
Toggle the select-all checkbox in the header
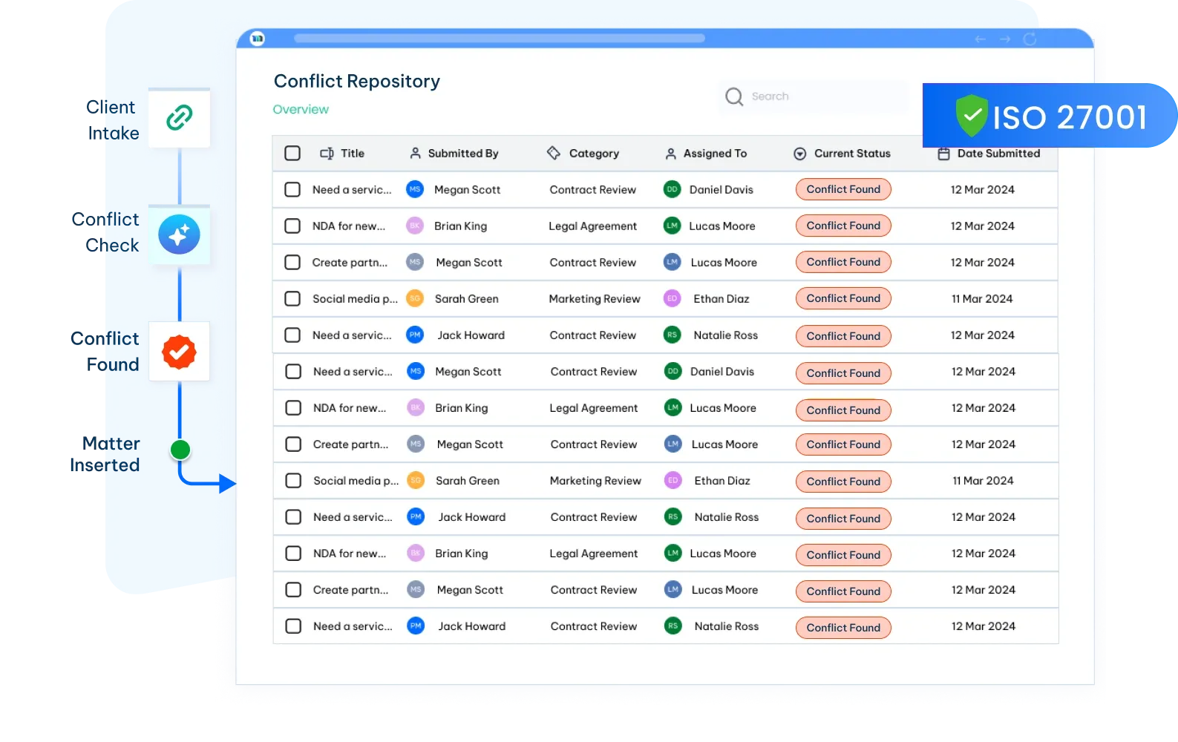click(x=292, y=153)
